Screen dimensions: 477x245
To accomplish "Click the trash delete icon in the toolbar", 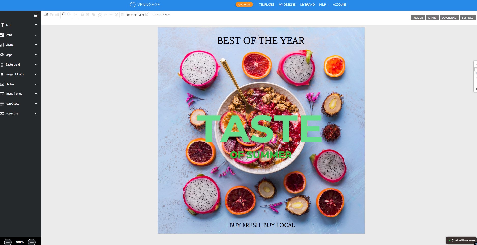I will point(122,14).
